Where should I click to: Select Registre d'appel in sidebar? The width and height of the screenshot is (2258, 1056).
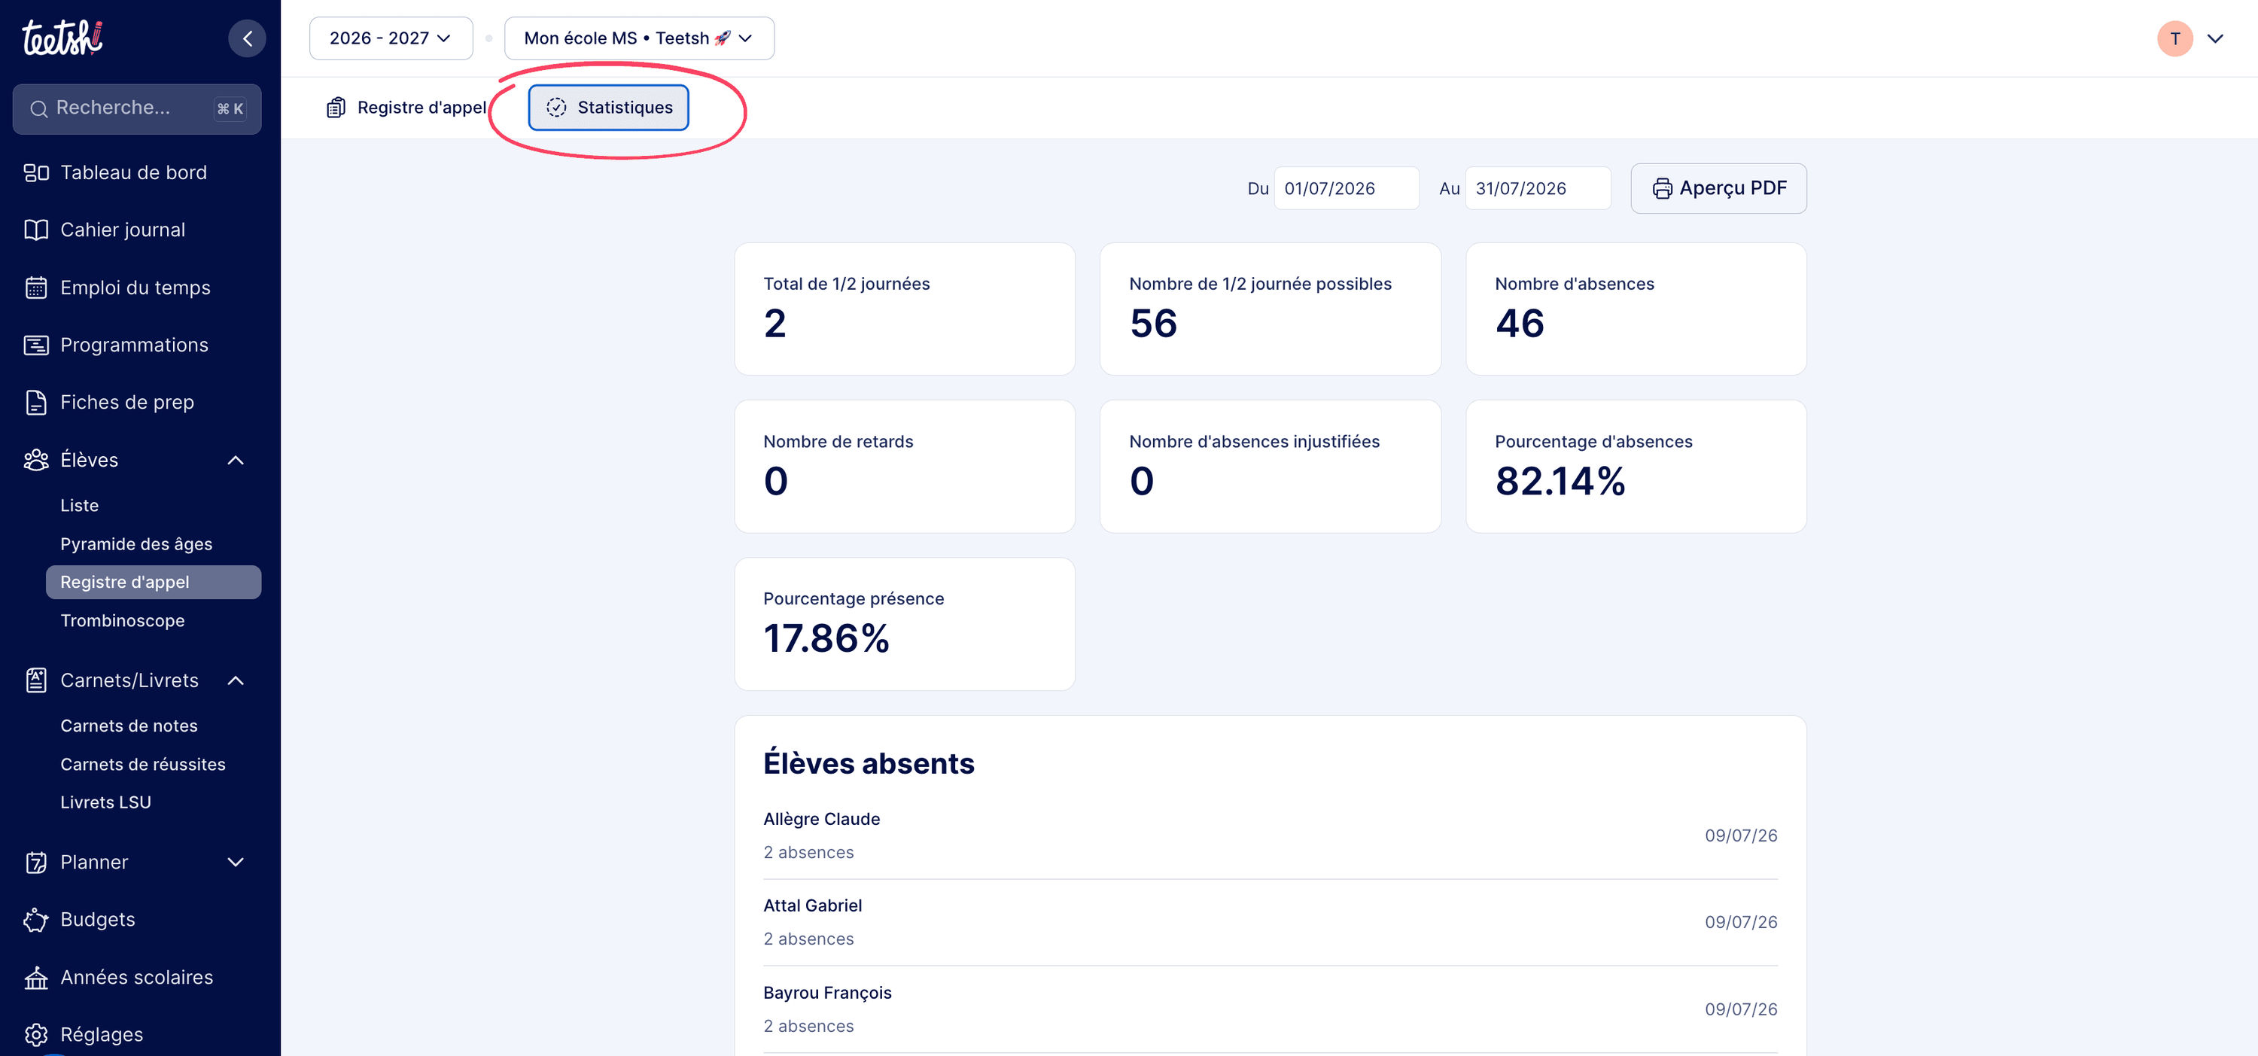(154, 582)
